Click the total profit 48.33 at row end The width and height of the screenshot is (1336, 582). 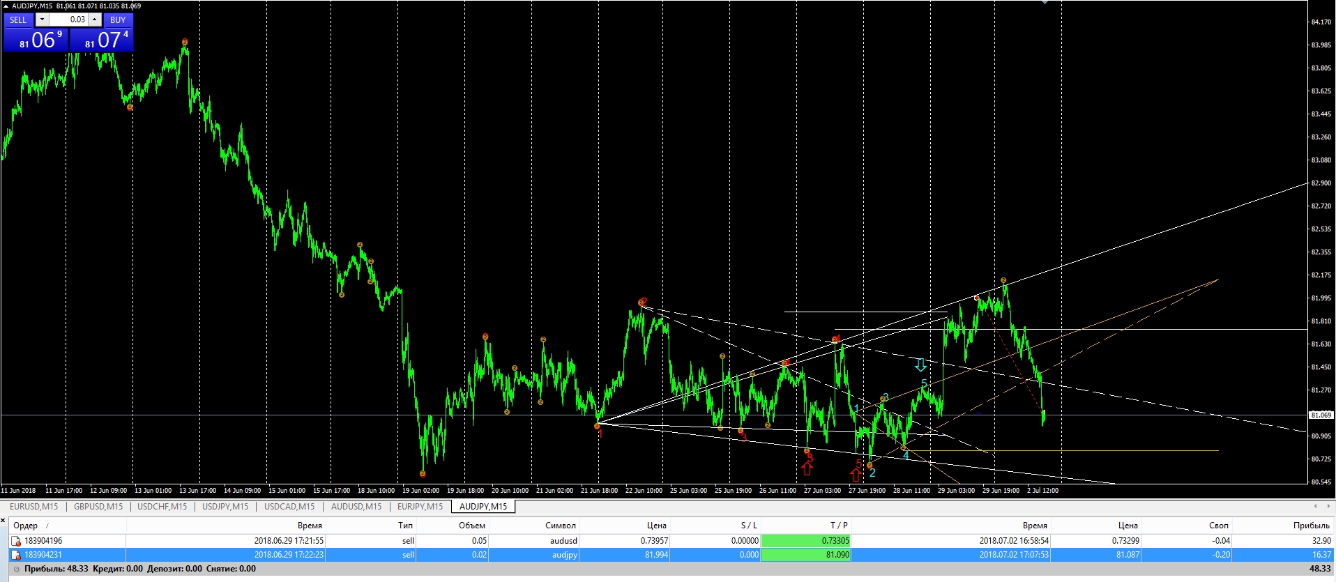(x=1320, y=569)
